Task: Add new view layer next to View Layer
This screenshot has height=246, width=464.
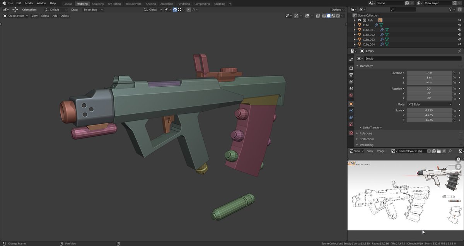Action: 455,3
